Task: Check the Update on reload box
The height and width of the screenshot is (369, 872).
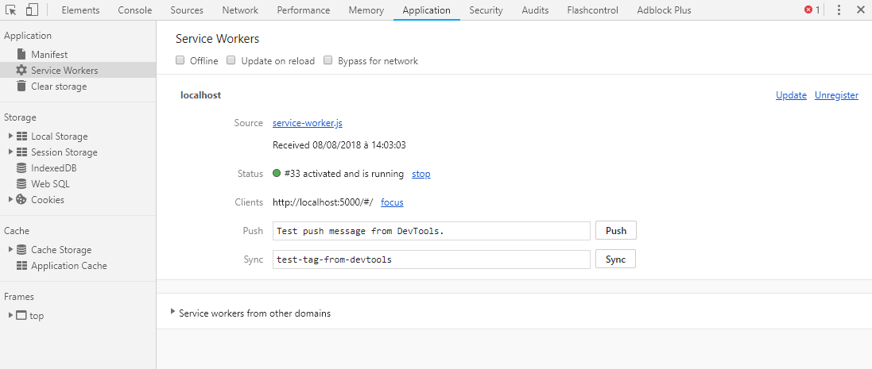Action: click(x=231, y=60)
